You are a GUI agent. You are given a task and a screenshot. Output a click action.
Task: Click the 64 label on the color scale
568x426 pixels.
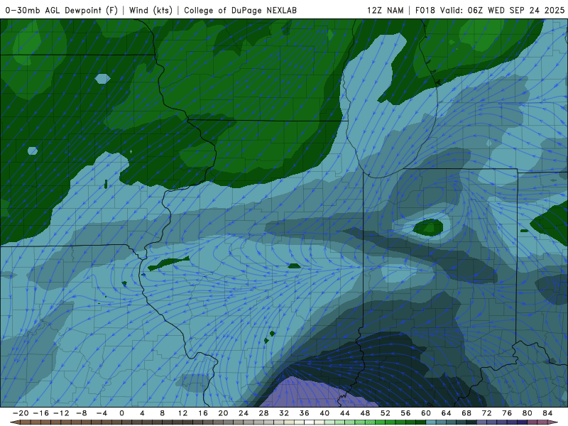(447, 413)
